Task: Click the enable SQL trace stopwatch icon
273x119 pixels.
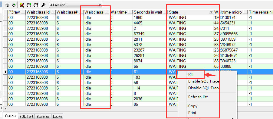Action: [29, 5]
